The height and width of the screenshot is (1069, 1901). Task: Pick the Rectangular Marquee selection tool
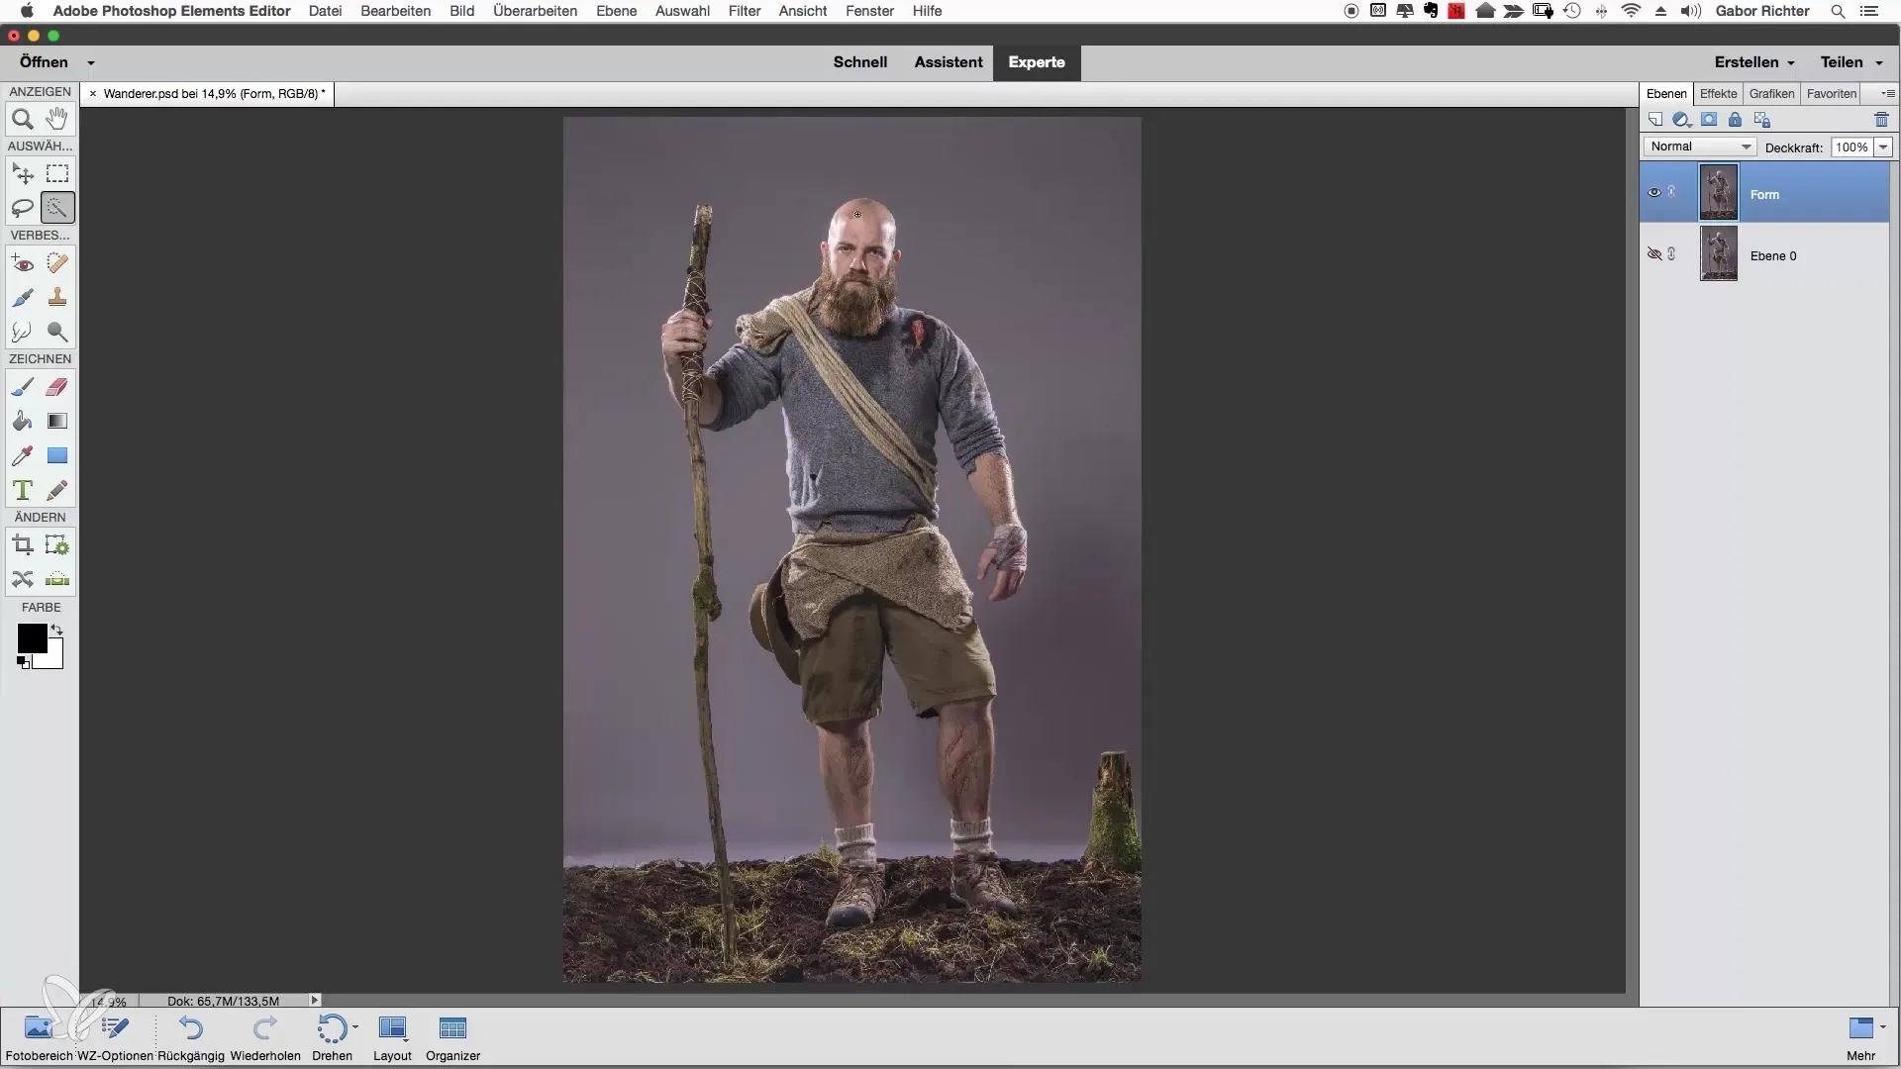(57, 174)
